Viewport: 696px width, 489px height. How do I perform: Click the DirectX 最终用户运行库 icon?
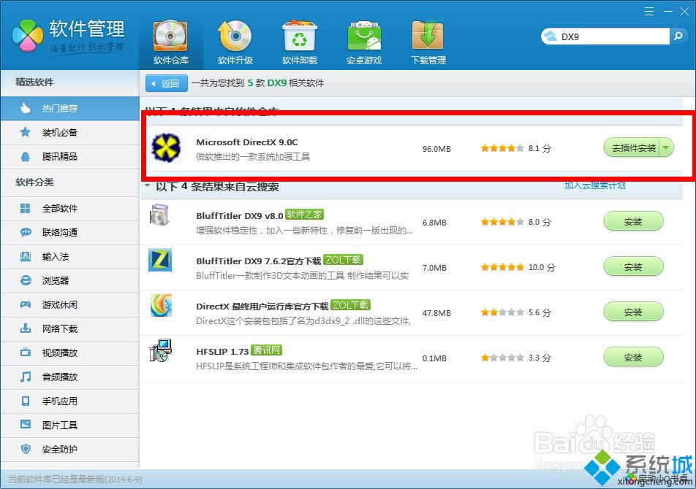[161, 306]
